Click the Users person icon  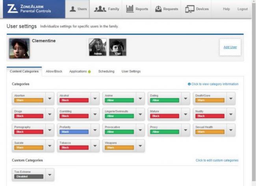72,9
